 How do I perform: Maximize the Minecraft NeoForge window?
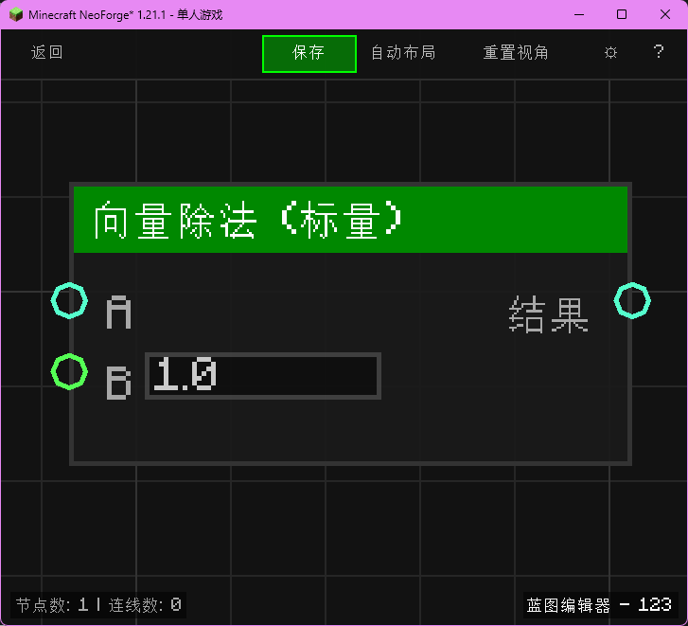click(x=622, y=14)
